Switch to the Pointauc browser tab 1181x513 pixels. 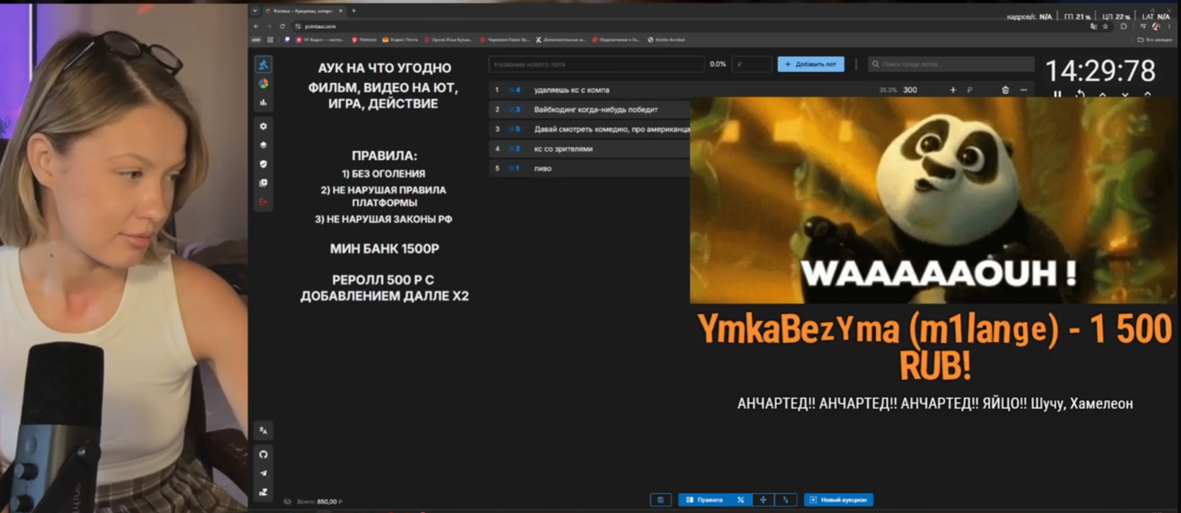coord(303,10)
